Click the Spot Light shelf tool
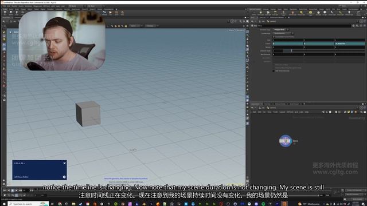 tap(268, 13)
